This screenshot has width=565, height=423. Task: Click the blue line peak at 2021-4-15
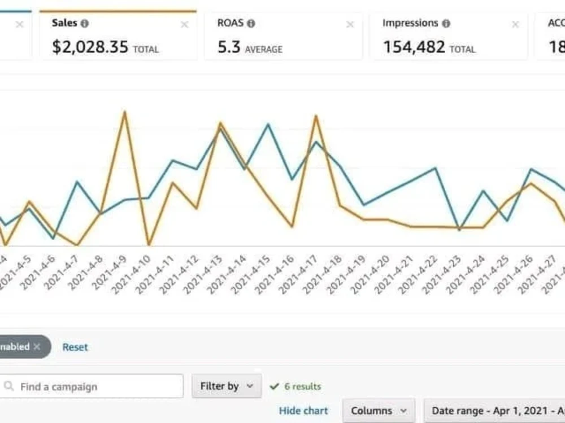pyautogui.click(x=268, y=125)
